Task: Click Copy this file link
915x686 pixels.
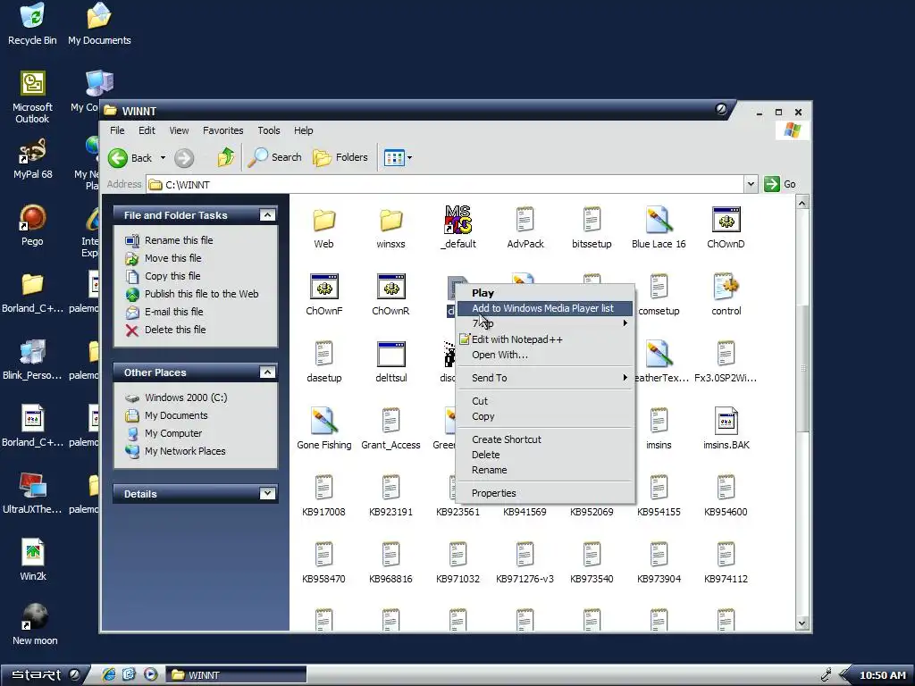Action: [172, 276]
